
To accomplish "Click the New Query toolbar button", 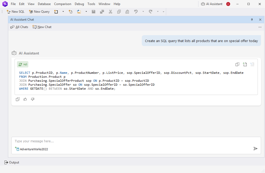I will click(x=39, y=12).
